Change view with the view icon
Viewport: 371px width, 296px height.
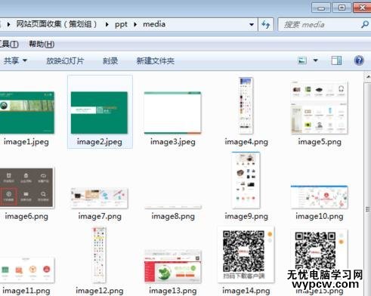click(x=302, y=60)
